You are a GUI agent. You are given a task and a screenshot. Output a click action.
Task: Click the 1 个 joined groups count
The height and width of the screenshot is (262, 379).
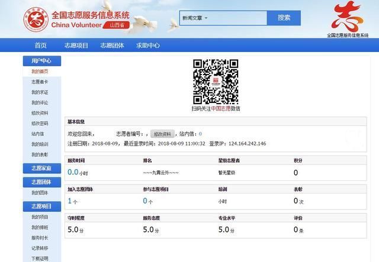(72, 201)
